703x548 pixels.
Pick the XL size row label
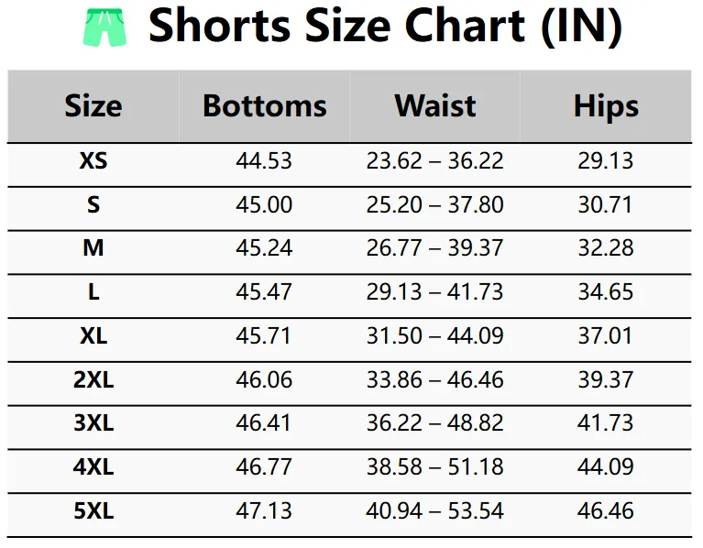coord(93,336)
